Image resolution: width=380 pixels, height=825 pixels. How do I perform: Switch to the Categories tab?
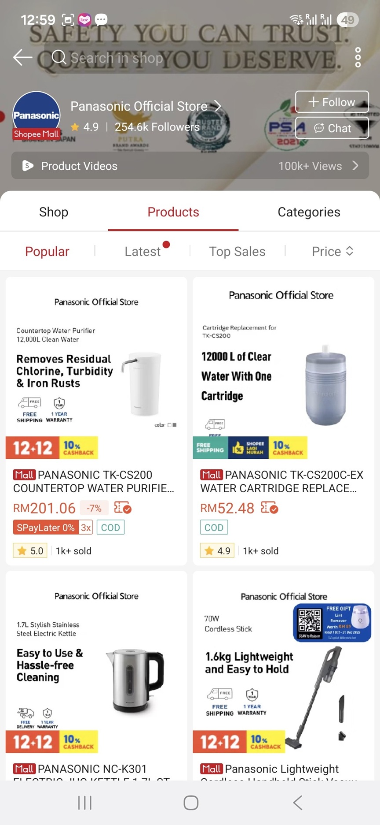tap(309, 212)
